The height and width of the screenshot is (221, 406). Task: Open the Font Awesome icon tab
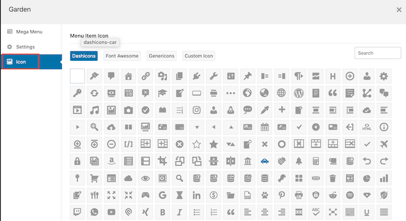[122, 56]
